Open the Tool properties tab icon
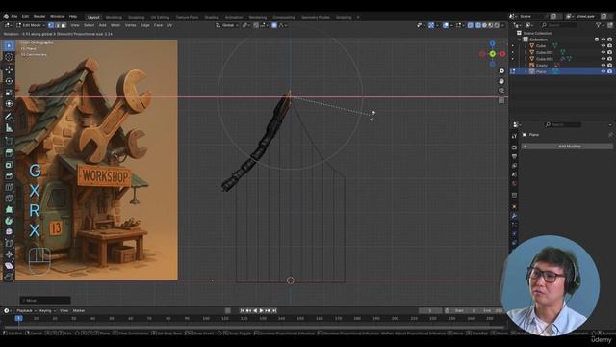The width and height of the screenshot is (616, 347). point(514,136)
